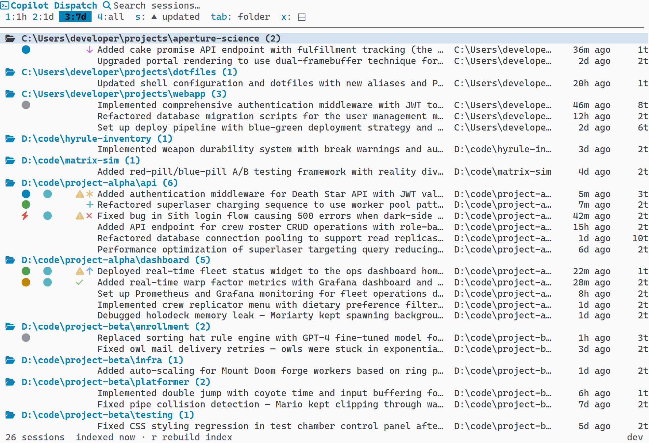Click teal plus icon on superlaser charging row
649x443 pixels.
tap(89, 205)
